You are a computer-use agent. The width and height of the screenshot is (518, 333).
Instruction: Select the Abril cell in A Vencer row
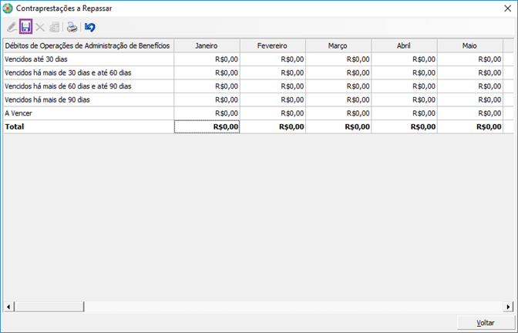click(x=404, y=113)
